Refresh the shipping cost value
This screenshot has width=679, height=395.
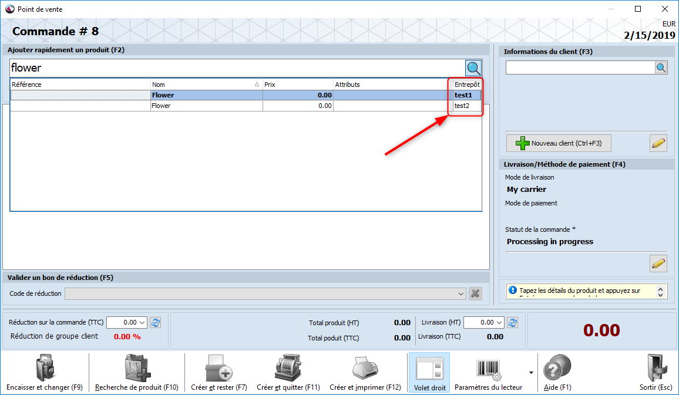click(x=512, y=322)
